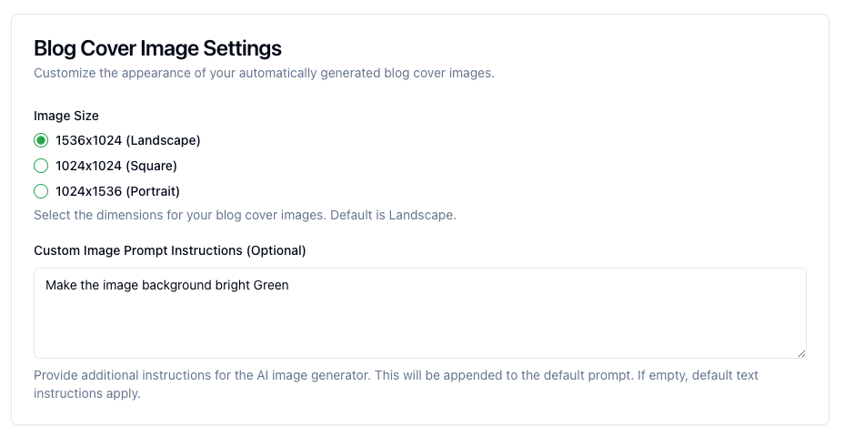Enable the 1024x1536 Portrait radio option
The image size is (844, 437).
[40, 191]
